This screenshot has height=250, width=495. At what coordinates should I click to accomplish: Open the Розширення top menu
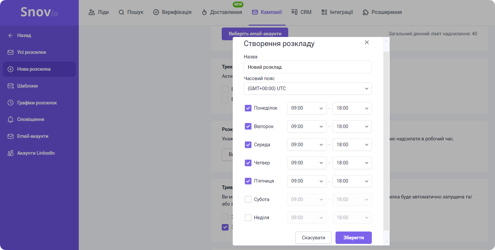pyautogui.click(x=382, y=12)
